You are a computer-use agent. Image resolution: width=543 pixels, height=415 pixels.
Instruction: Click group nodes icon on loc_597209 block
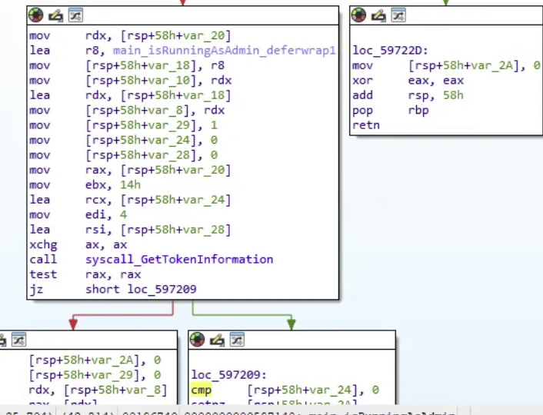point(235,340)
